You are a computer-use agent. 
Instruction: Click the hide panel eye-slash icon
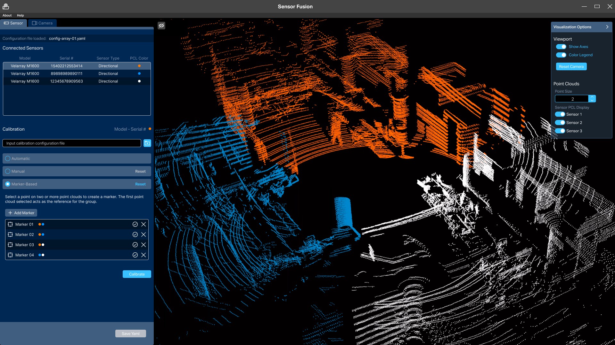coord(161,26)
